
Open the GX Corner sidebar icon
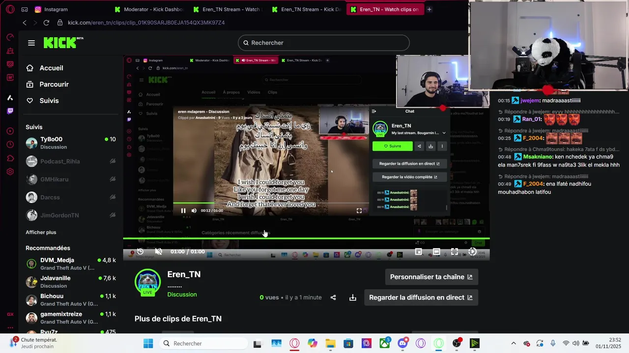coord(10,314)
